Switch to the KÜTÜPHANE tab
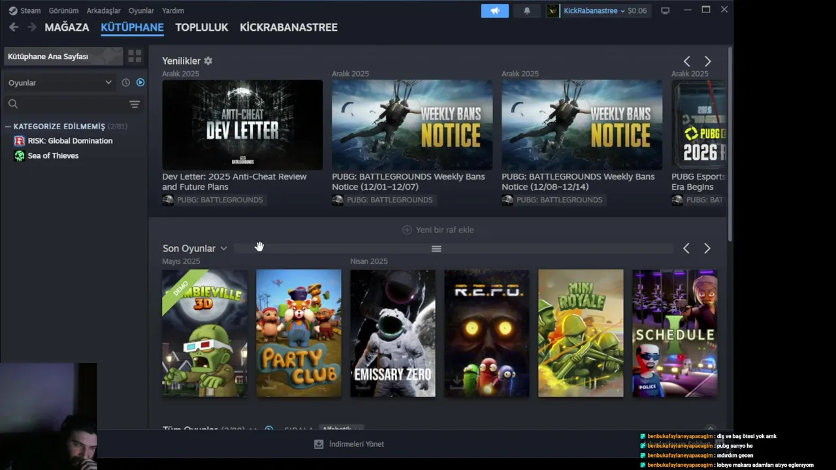Image resolution: width=836 pixels, height=470 pixels. (132, 27)
